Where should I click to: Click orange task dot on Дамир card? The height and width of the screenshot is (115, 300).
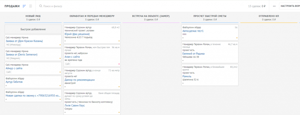tap(119, 87)
